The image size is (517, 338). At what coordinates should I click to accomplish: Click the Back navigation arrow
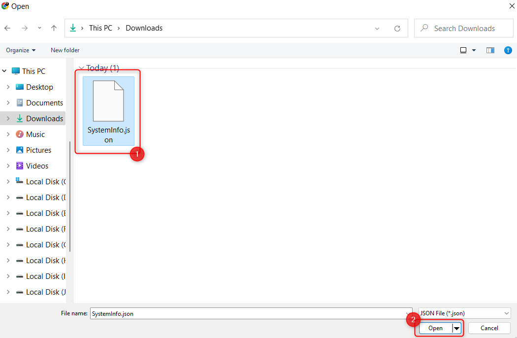(x=7, y=28)
